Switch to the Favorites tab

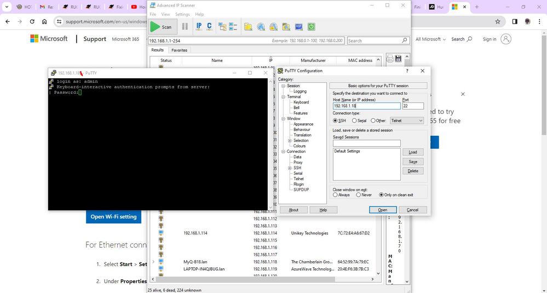pyautogui.click(x=179, y=50)
